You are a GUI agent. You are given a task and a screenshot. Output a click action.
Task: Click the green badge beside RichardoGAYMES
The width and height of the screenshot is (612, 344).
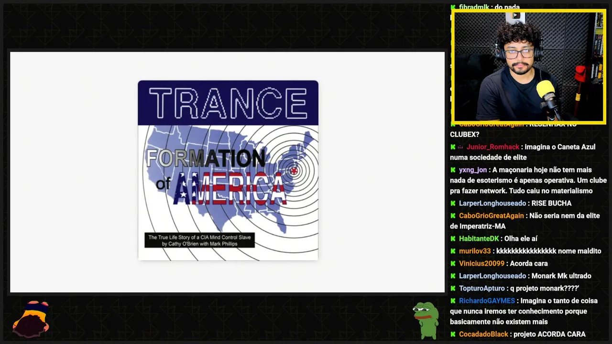tap(453, 301)
